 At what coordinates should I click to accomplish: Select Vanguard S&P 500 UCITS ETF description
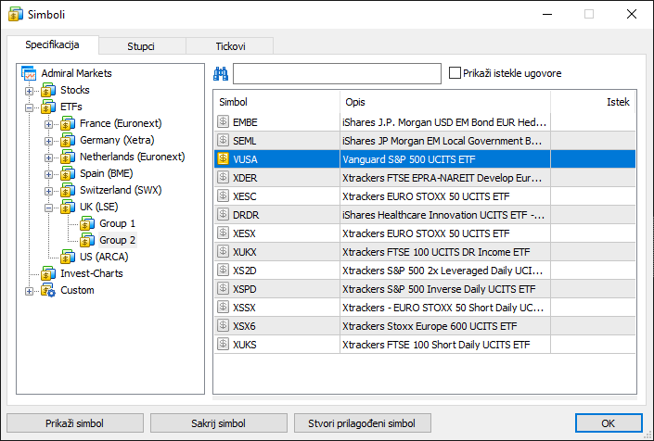pos(409,159)
